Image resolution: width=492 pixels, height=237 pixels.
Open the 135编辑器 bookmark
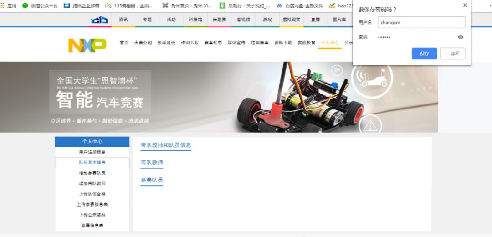point(129,5)
